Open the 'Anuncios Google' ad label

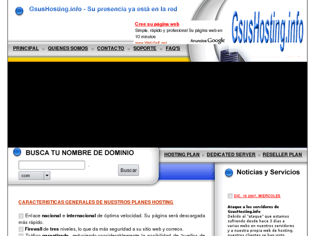click(208, 41)
